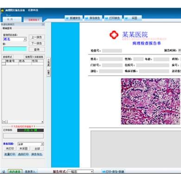Click the 病理检查报告单 report heading
The height and width of the screenshot is (181, 181).
click(147, 43)
